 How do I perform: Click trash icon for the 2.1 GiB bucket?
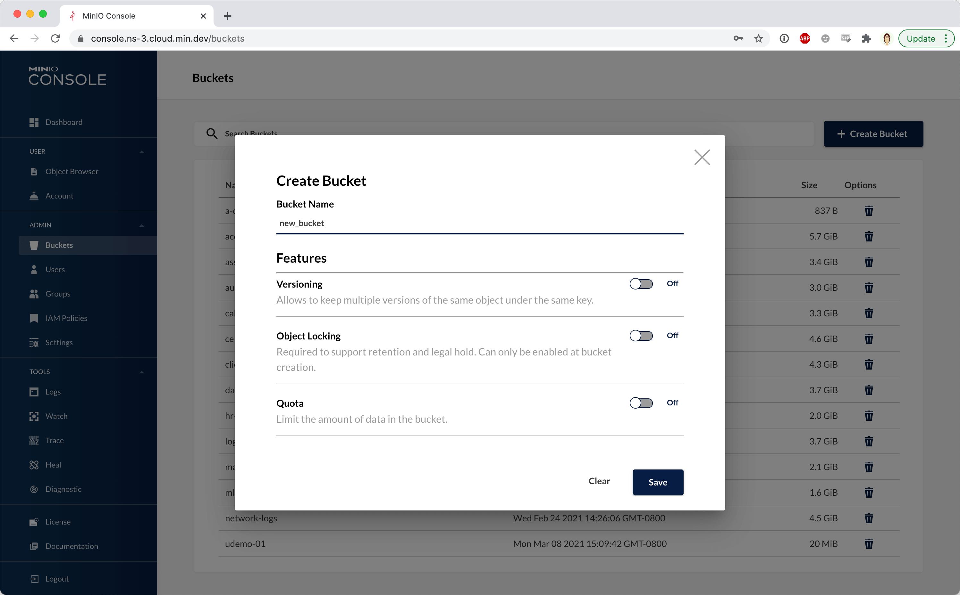[x=869, y=467]
